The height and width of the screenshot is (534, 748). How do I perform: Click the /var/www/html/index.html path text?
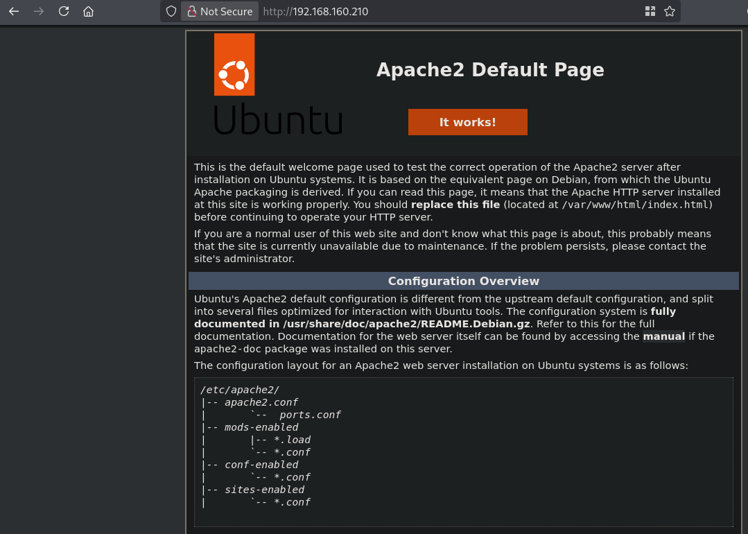(635, 205)
